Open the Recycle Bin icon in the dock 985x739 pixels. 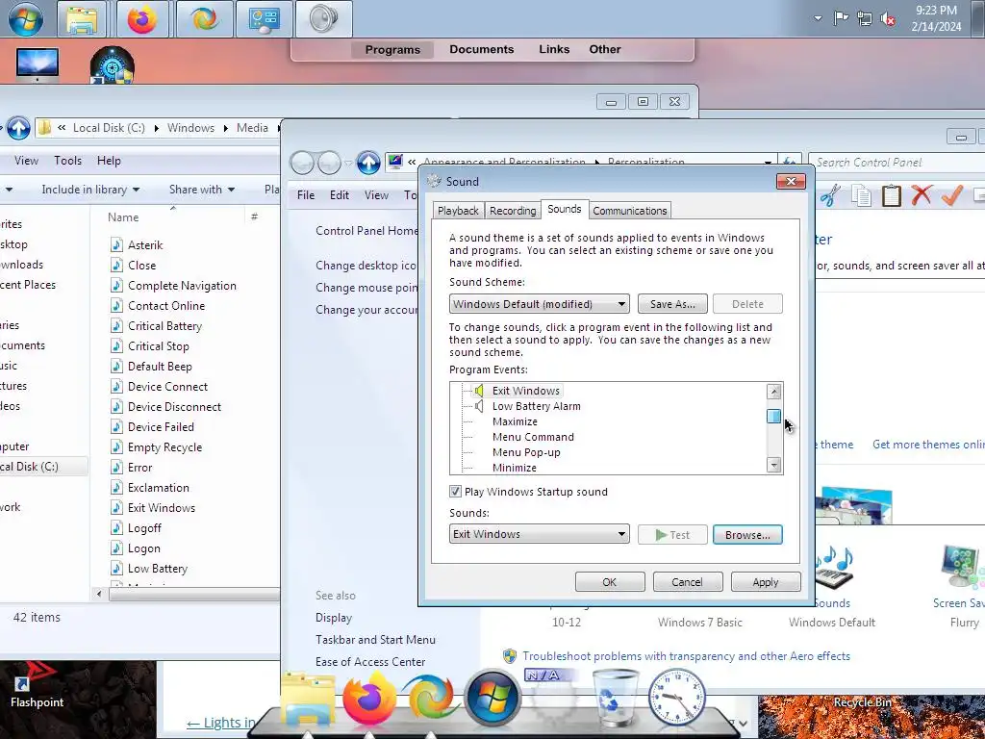[x=615, y=697]
